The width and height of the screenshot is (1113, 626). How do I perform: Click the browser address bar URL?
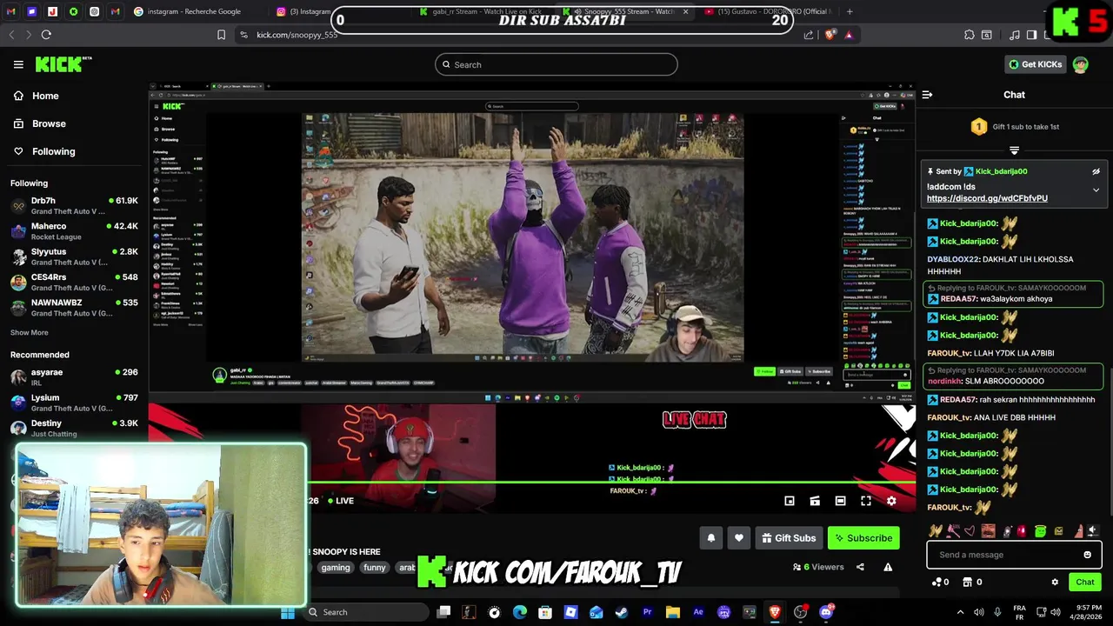(297, 35)
